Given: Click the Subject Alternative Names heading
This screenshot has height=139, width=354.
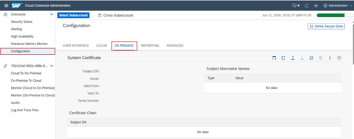Looking at the screenshot, I should [228, 69].
